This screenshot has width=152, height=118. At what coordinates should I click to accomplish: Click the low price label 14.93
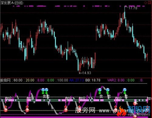coord(87,73)
